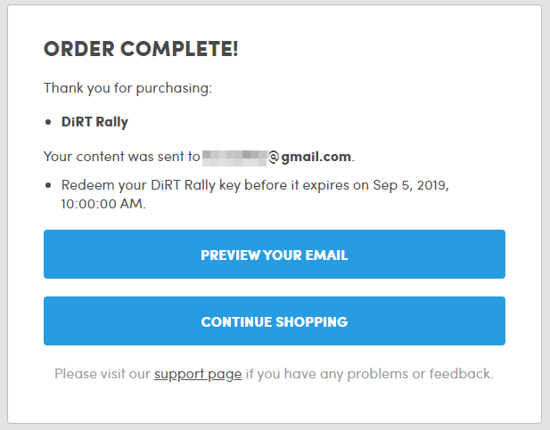Click the @ symbol in the email address

coord(275,158)
